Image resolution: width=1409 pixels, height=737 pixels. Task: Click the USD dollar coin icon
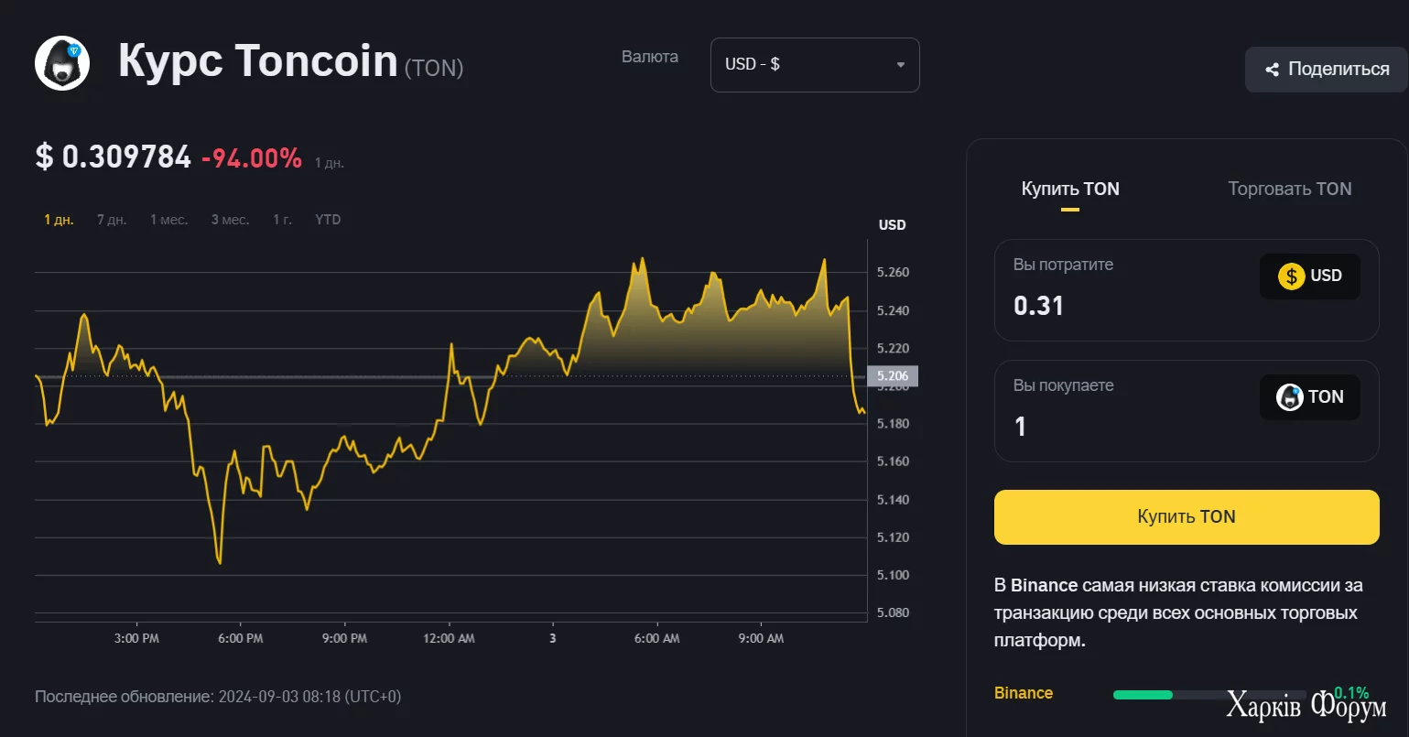pyautogui.click(x=1291, y=276)
